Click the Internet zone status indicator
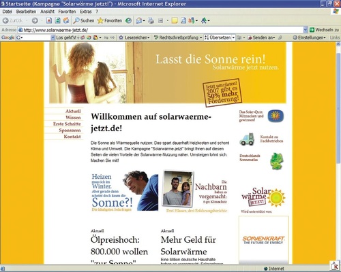The width and height of the screenshot is (341, 272). pos(273,269)
